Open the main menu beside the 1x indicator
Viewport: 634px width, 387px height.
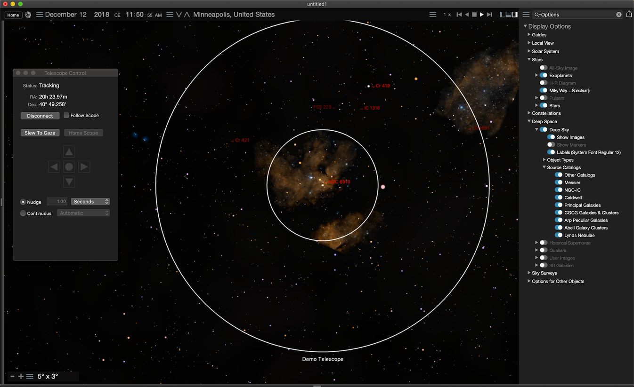pyautogui.click(x=432, y=14)
